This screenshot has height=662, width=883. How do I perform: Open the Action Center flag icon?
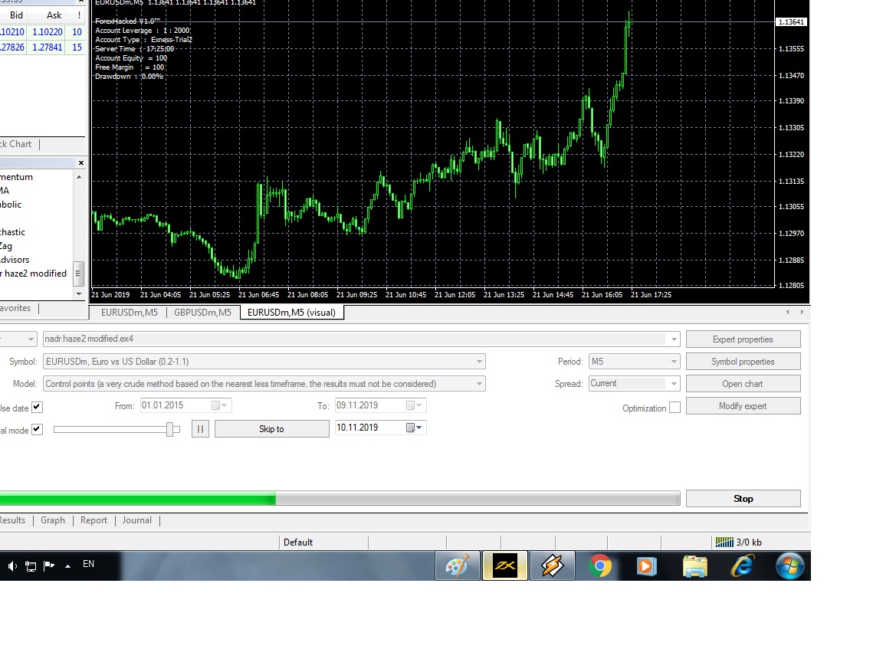tap(49, 565)
